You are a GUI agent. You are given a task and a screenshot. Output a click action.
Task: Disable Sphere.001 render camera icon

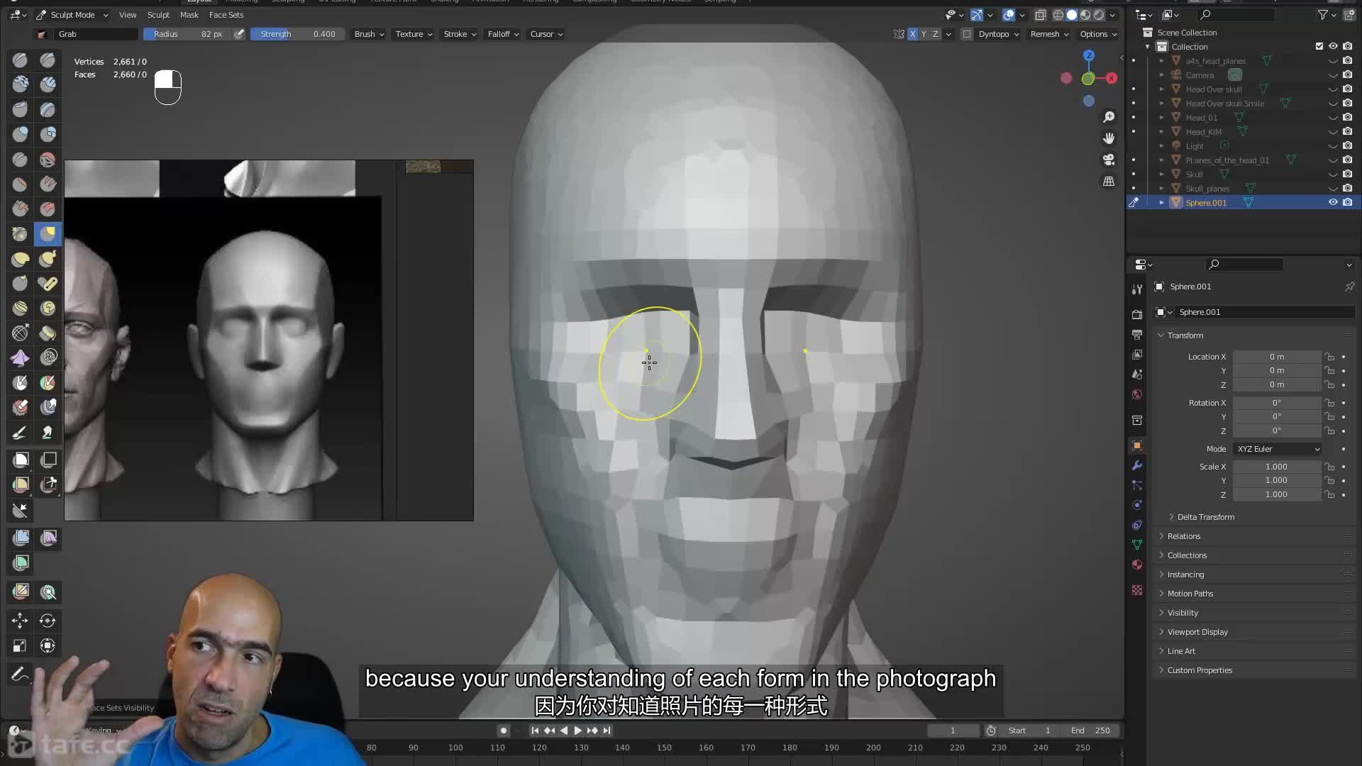click(1347, 202)
